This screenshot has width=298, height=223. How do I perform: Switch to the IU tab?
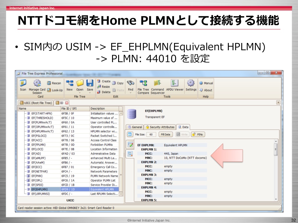(x=62, y=103)
